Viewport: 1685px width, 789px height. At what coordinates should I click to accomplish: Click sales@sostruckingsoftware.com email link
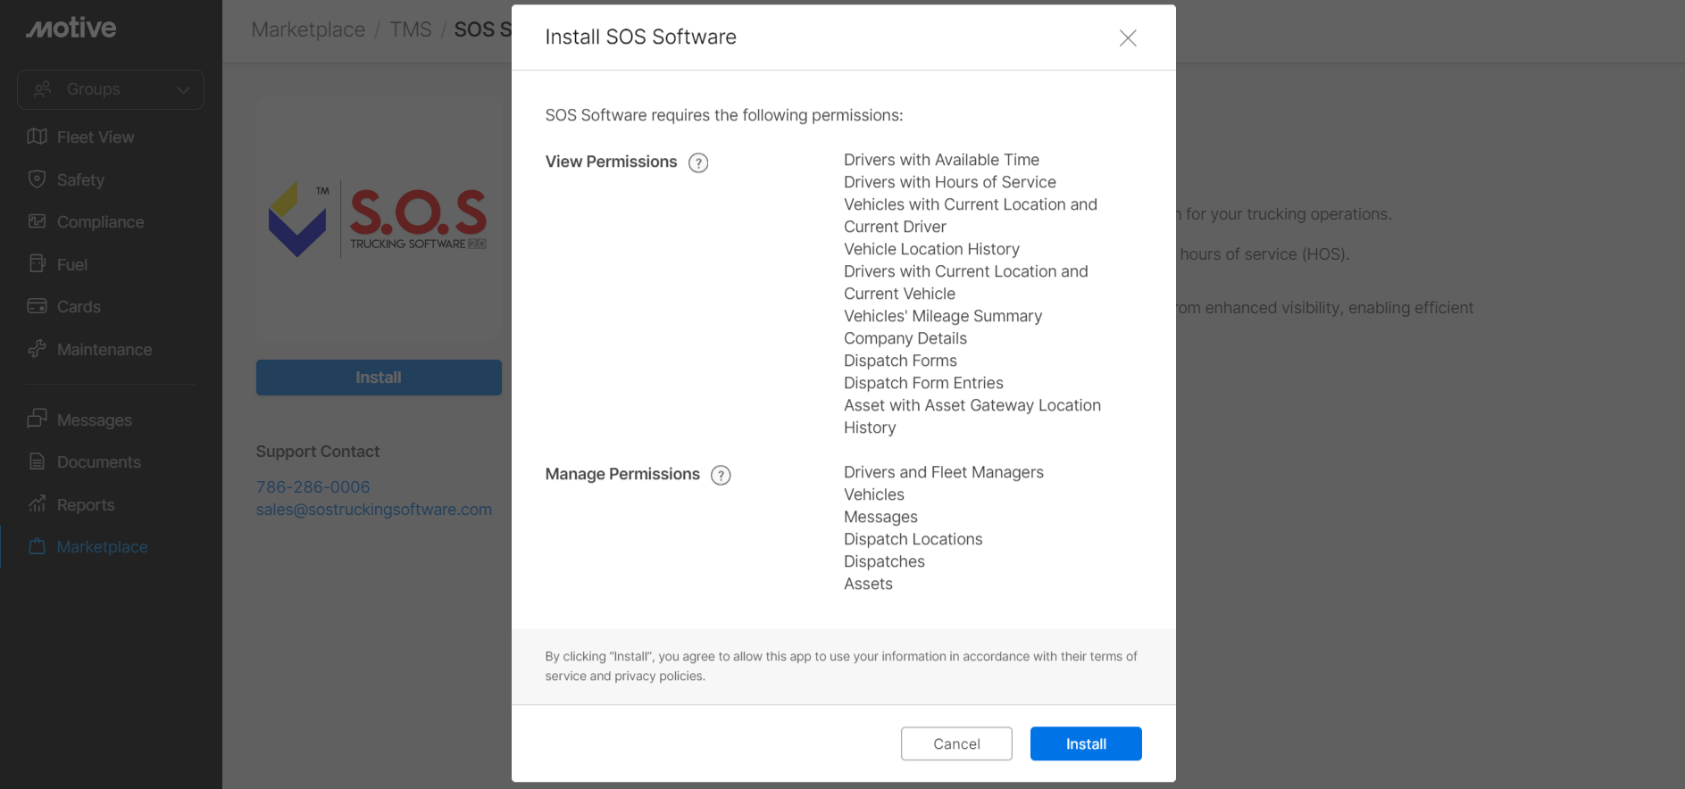point(373,509)
